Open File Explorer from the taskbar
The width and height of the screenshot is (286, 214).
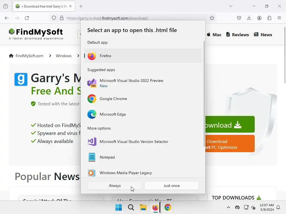coord(143,207)
